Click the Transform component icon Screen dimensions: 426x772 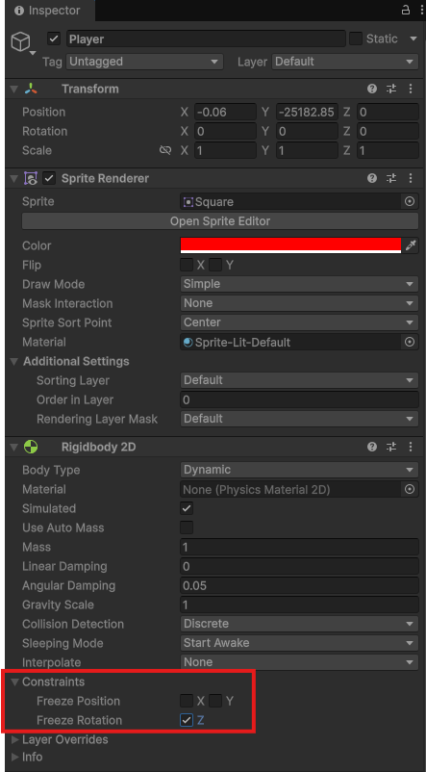(31, 89)
